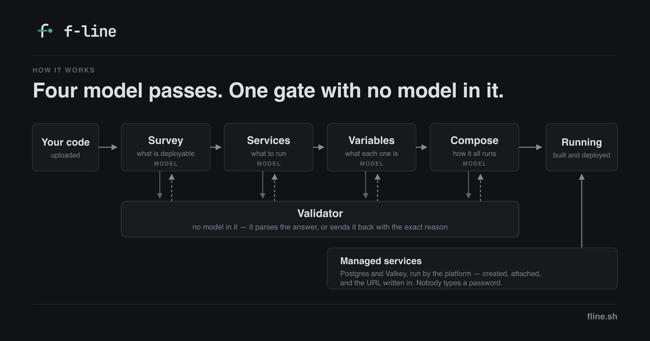Click the green f-line logo icon
Image resolution: width=650 pixels, height=341 pixels.
[x=45, y=31]
